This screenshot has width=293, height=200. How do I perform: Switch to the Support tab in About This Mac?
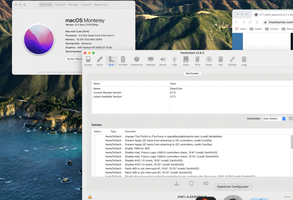point(86,4)
